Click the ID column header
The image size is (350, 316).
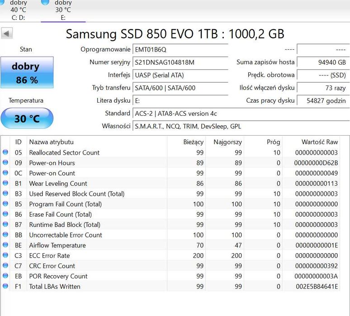[18, 142]
